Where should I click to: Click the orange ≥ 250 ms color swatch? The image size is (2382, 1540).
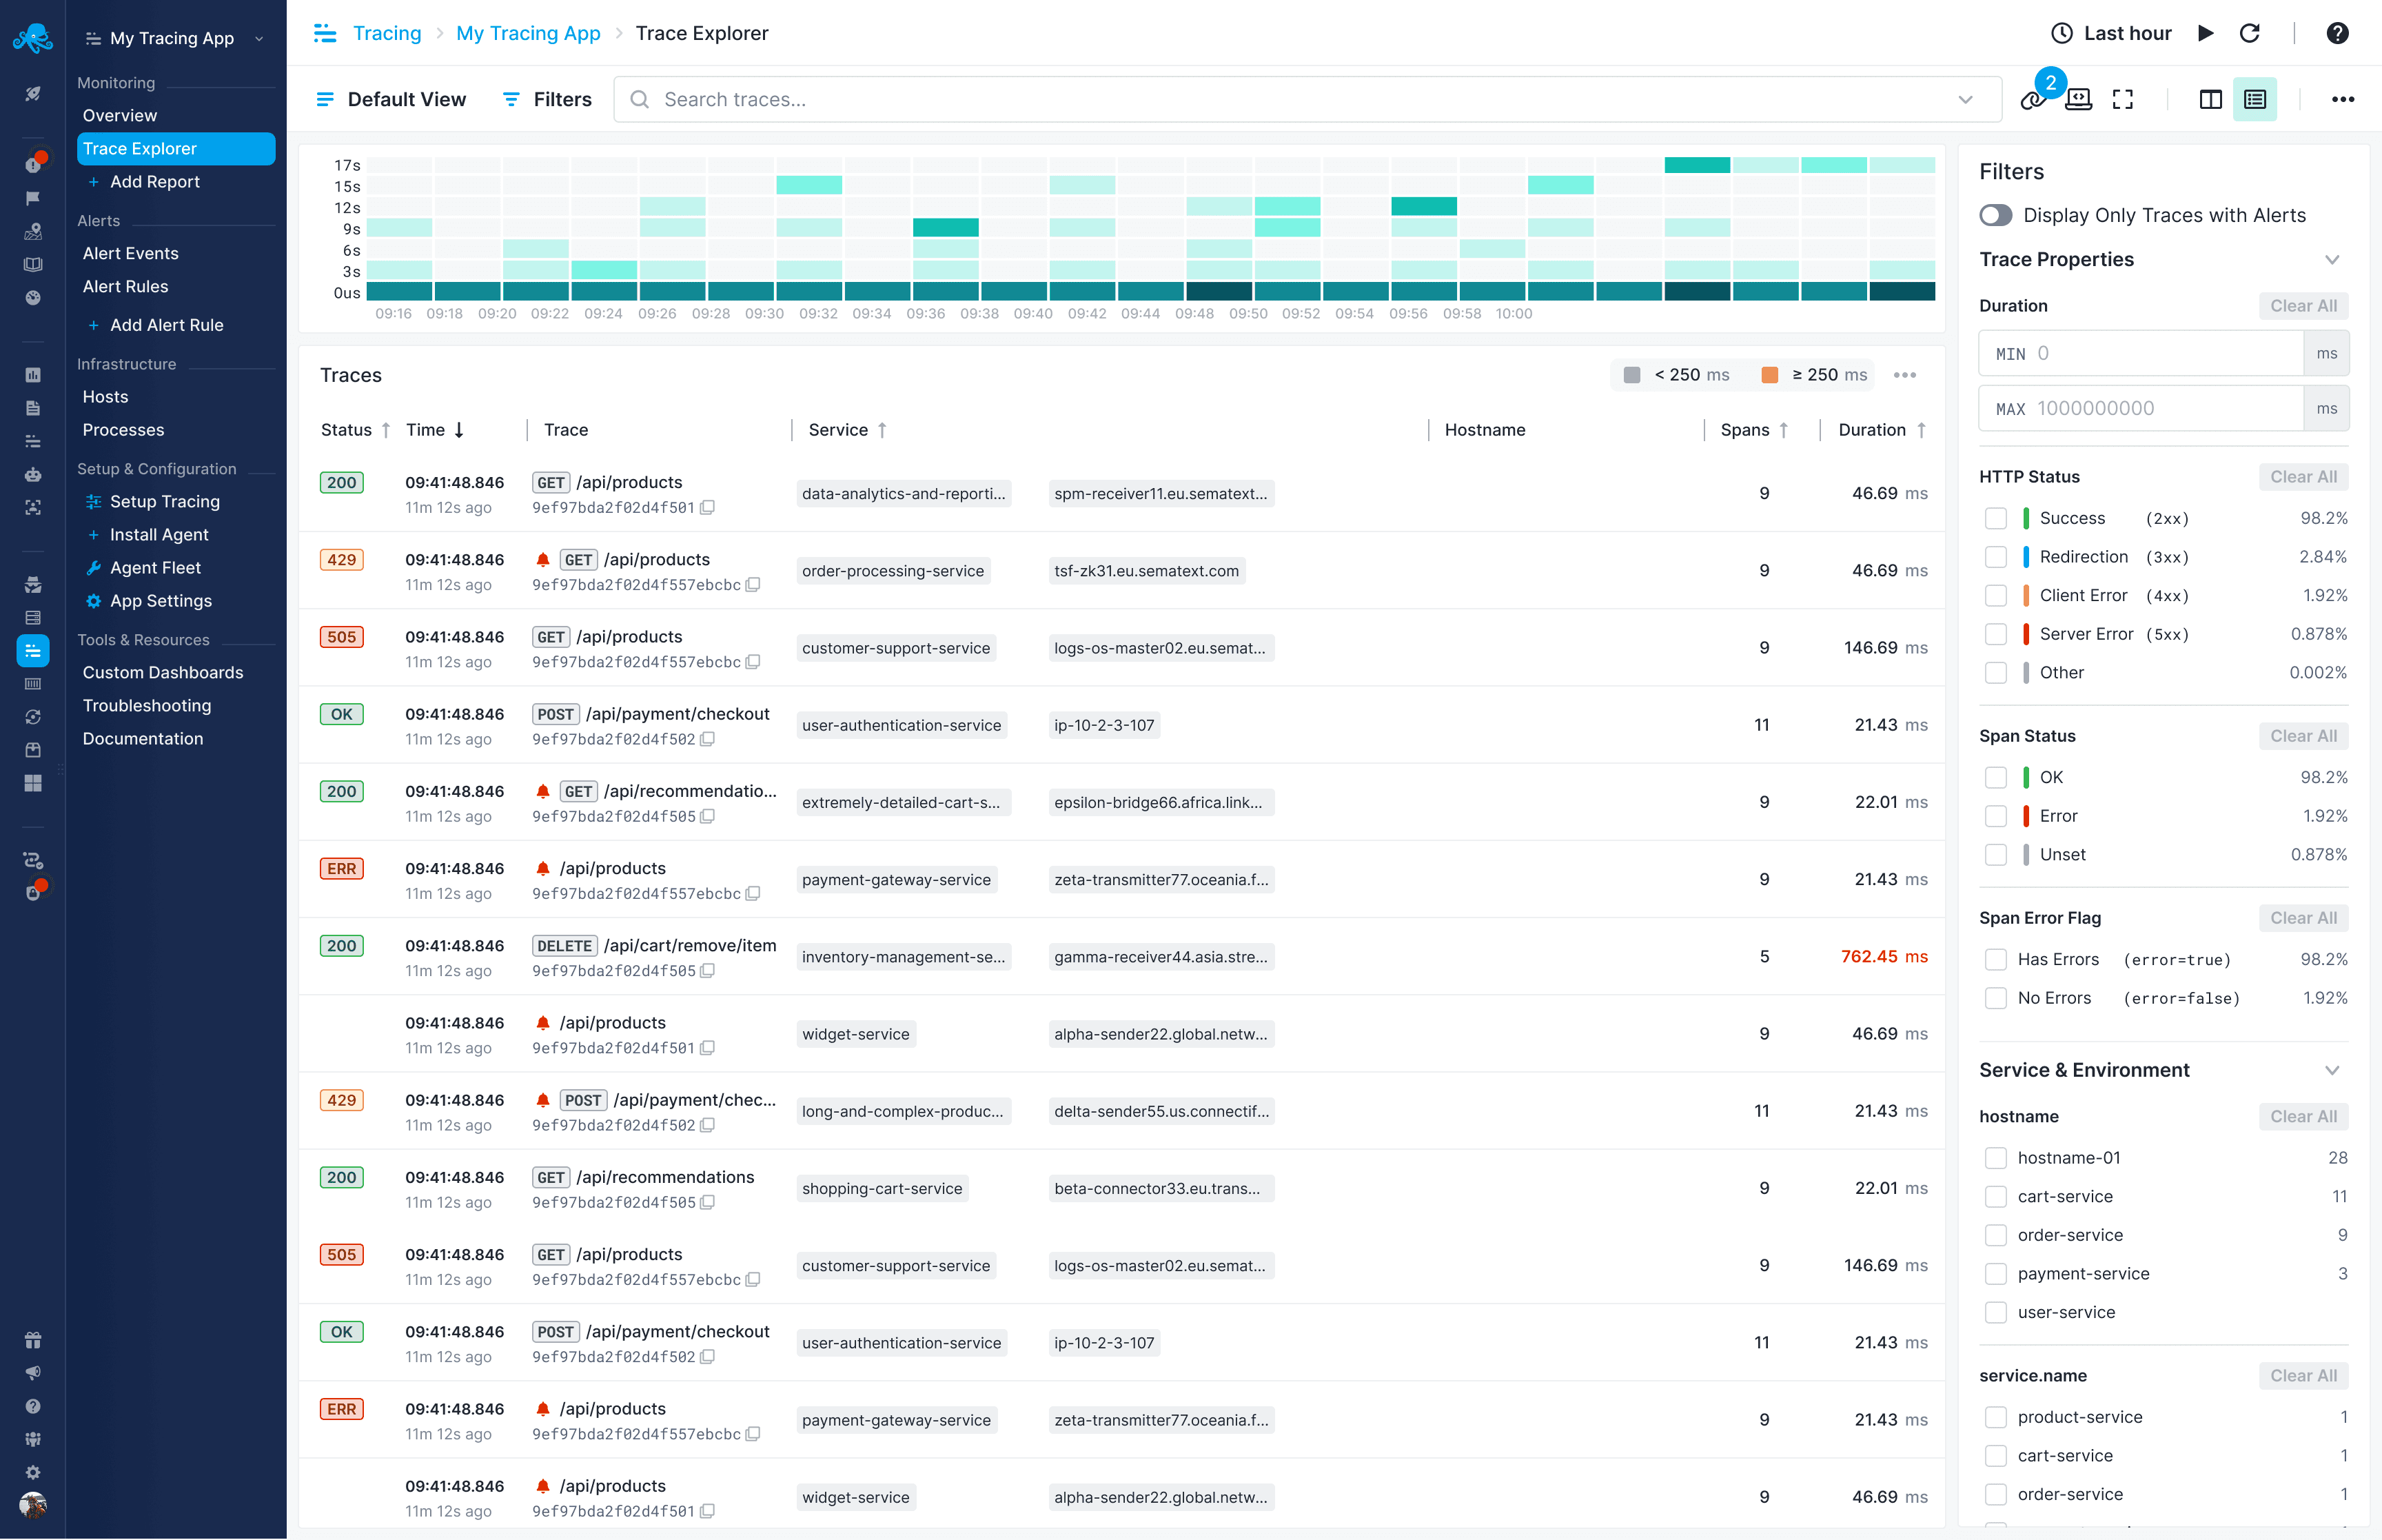point(1771,375)
